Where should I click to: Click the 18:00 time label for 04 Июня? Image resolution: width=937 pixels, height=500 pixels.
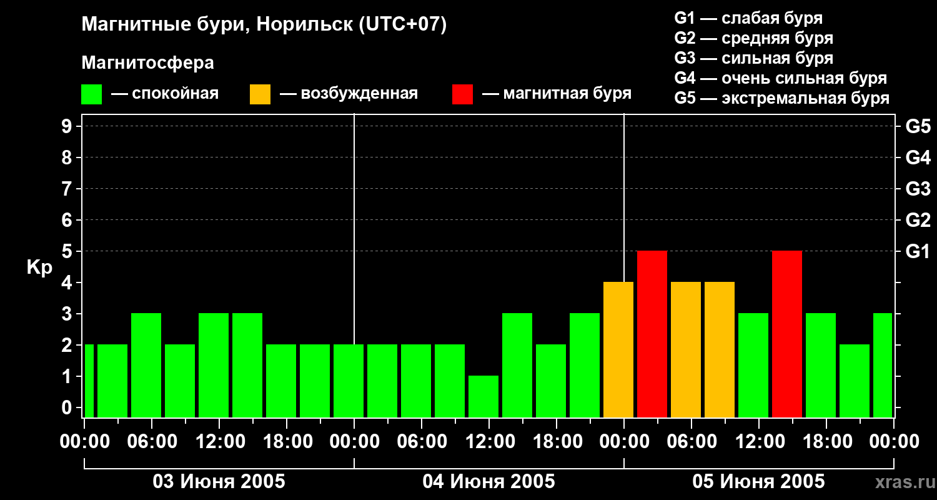tap(557, 441)
